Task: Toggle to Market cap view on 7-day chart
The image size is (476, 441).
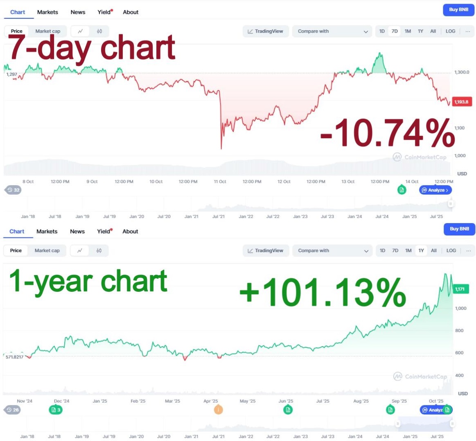Action: tap(47, 31)
